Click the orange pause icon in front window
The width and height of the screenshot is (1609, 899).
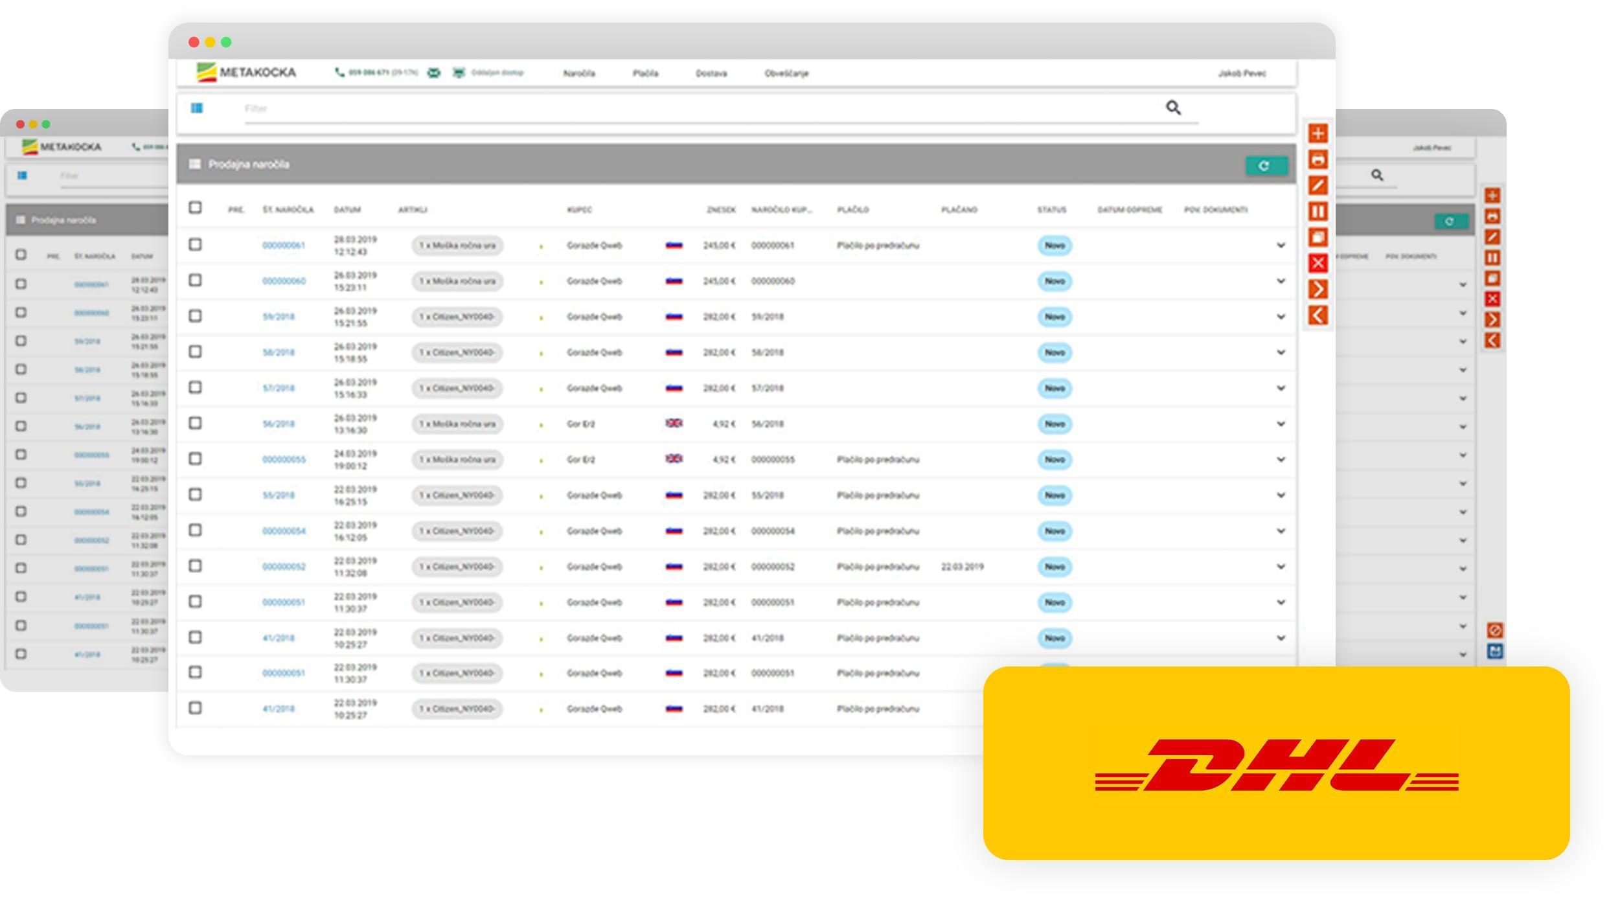(1318, 211)
